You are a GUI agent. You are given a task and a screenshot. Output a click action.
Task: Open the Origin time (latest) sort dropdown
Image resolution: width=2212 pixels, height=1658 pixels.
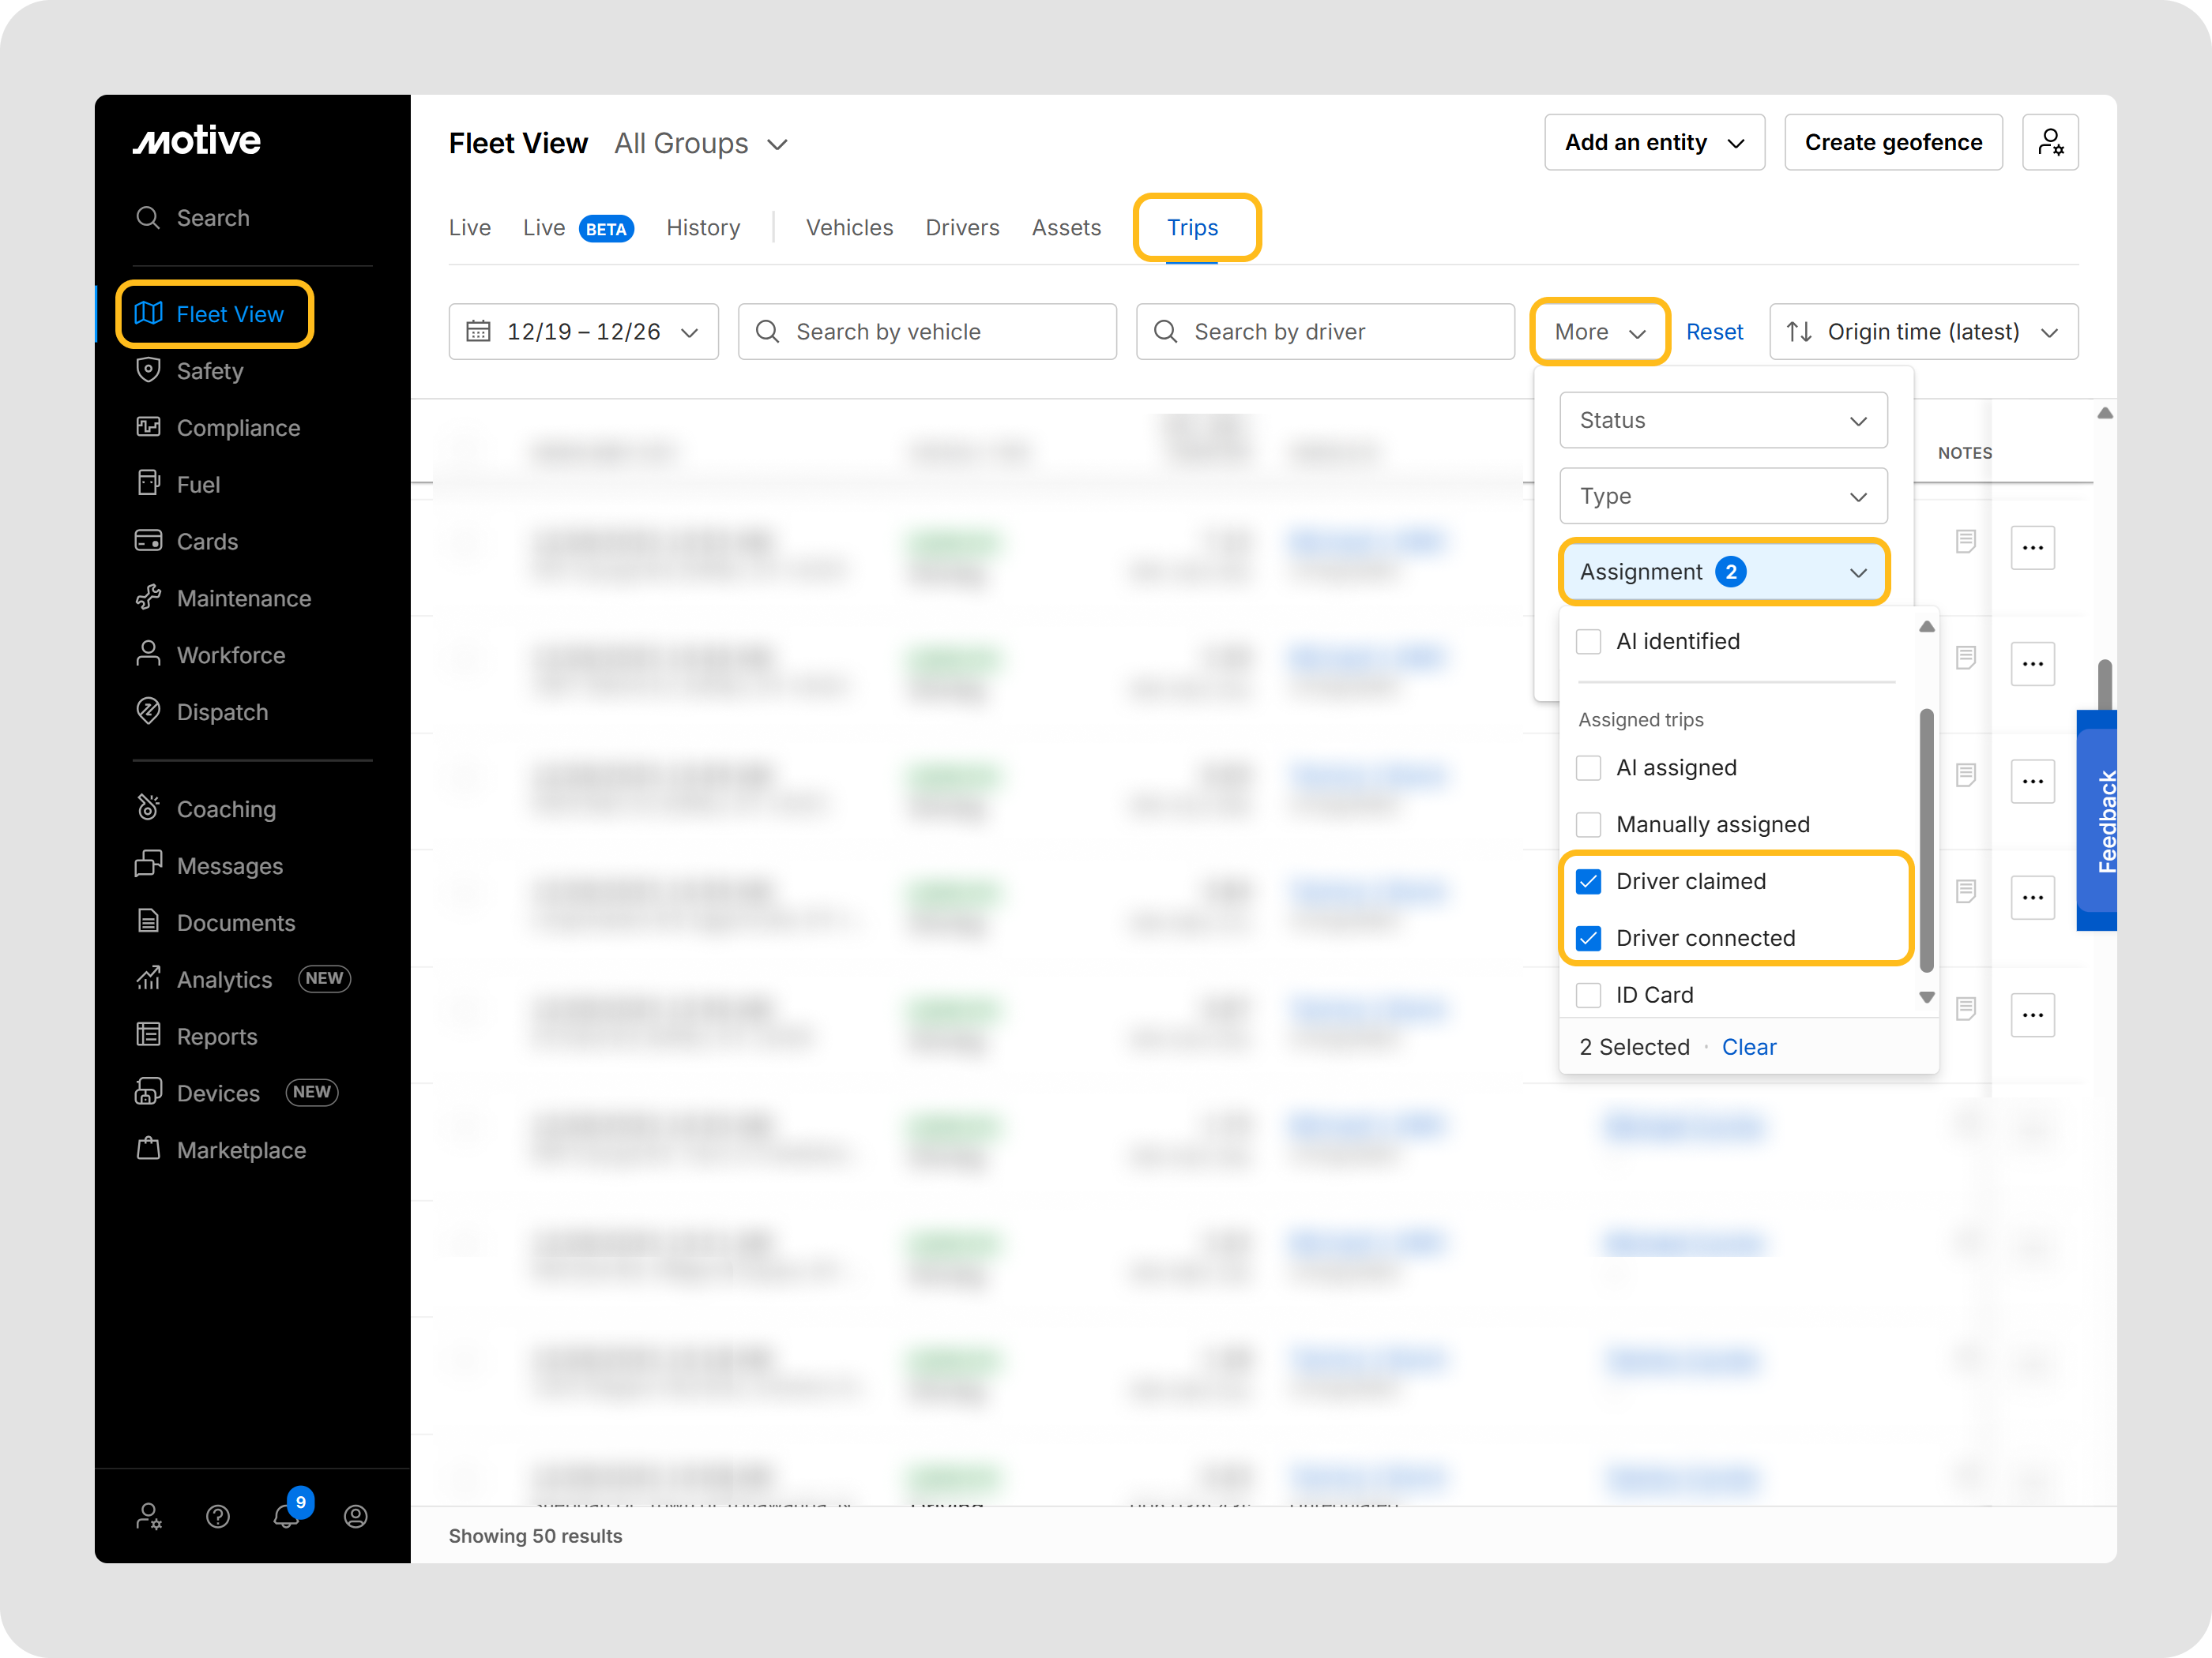tap(1922, 332)
